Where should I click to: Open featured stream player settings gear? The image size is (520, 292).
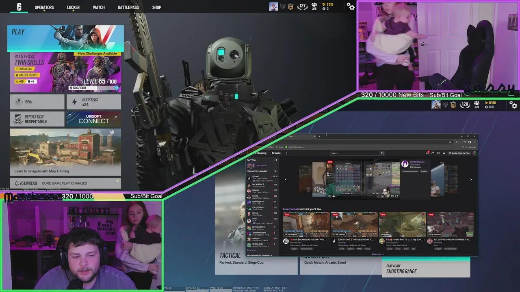[x=388, y=196]
